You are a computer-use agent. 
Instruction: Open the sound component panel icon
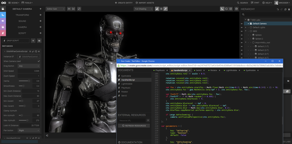point(3,21)
